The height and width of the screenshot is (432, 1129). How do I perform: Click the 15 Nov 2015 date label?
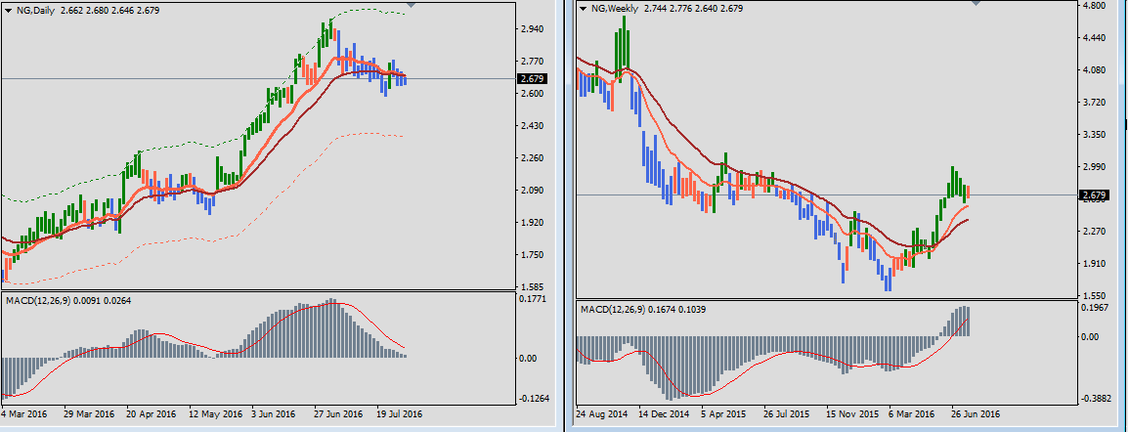coord(853,414)
